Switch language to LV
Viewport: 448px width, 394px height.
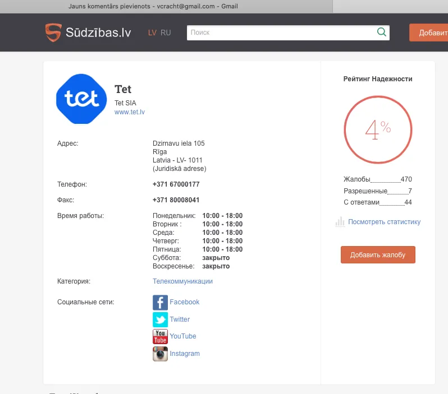pos(152,33)
